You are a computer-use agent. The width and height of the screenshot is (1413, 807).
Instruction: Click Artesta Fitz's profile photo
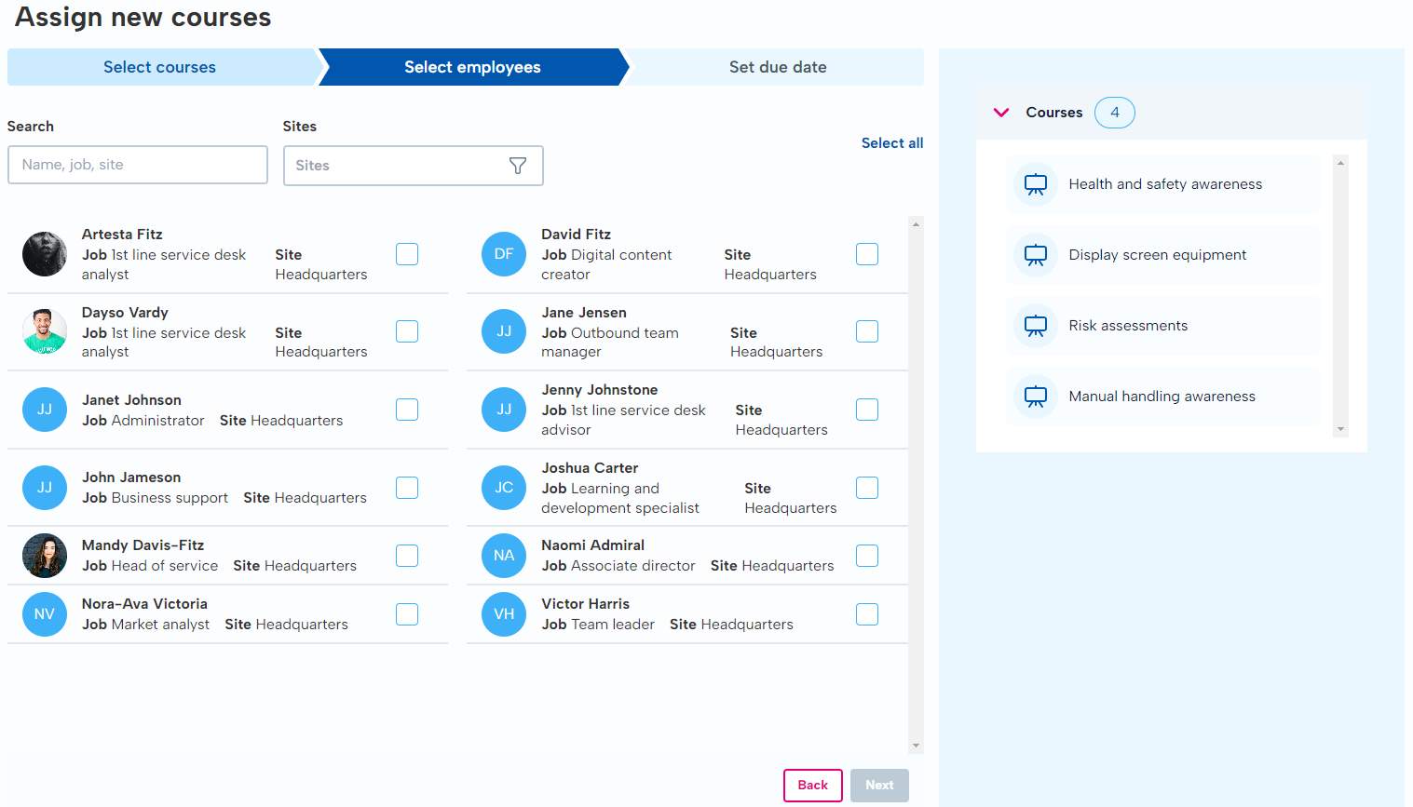44,254
